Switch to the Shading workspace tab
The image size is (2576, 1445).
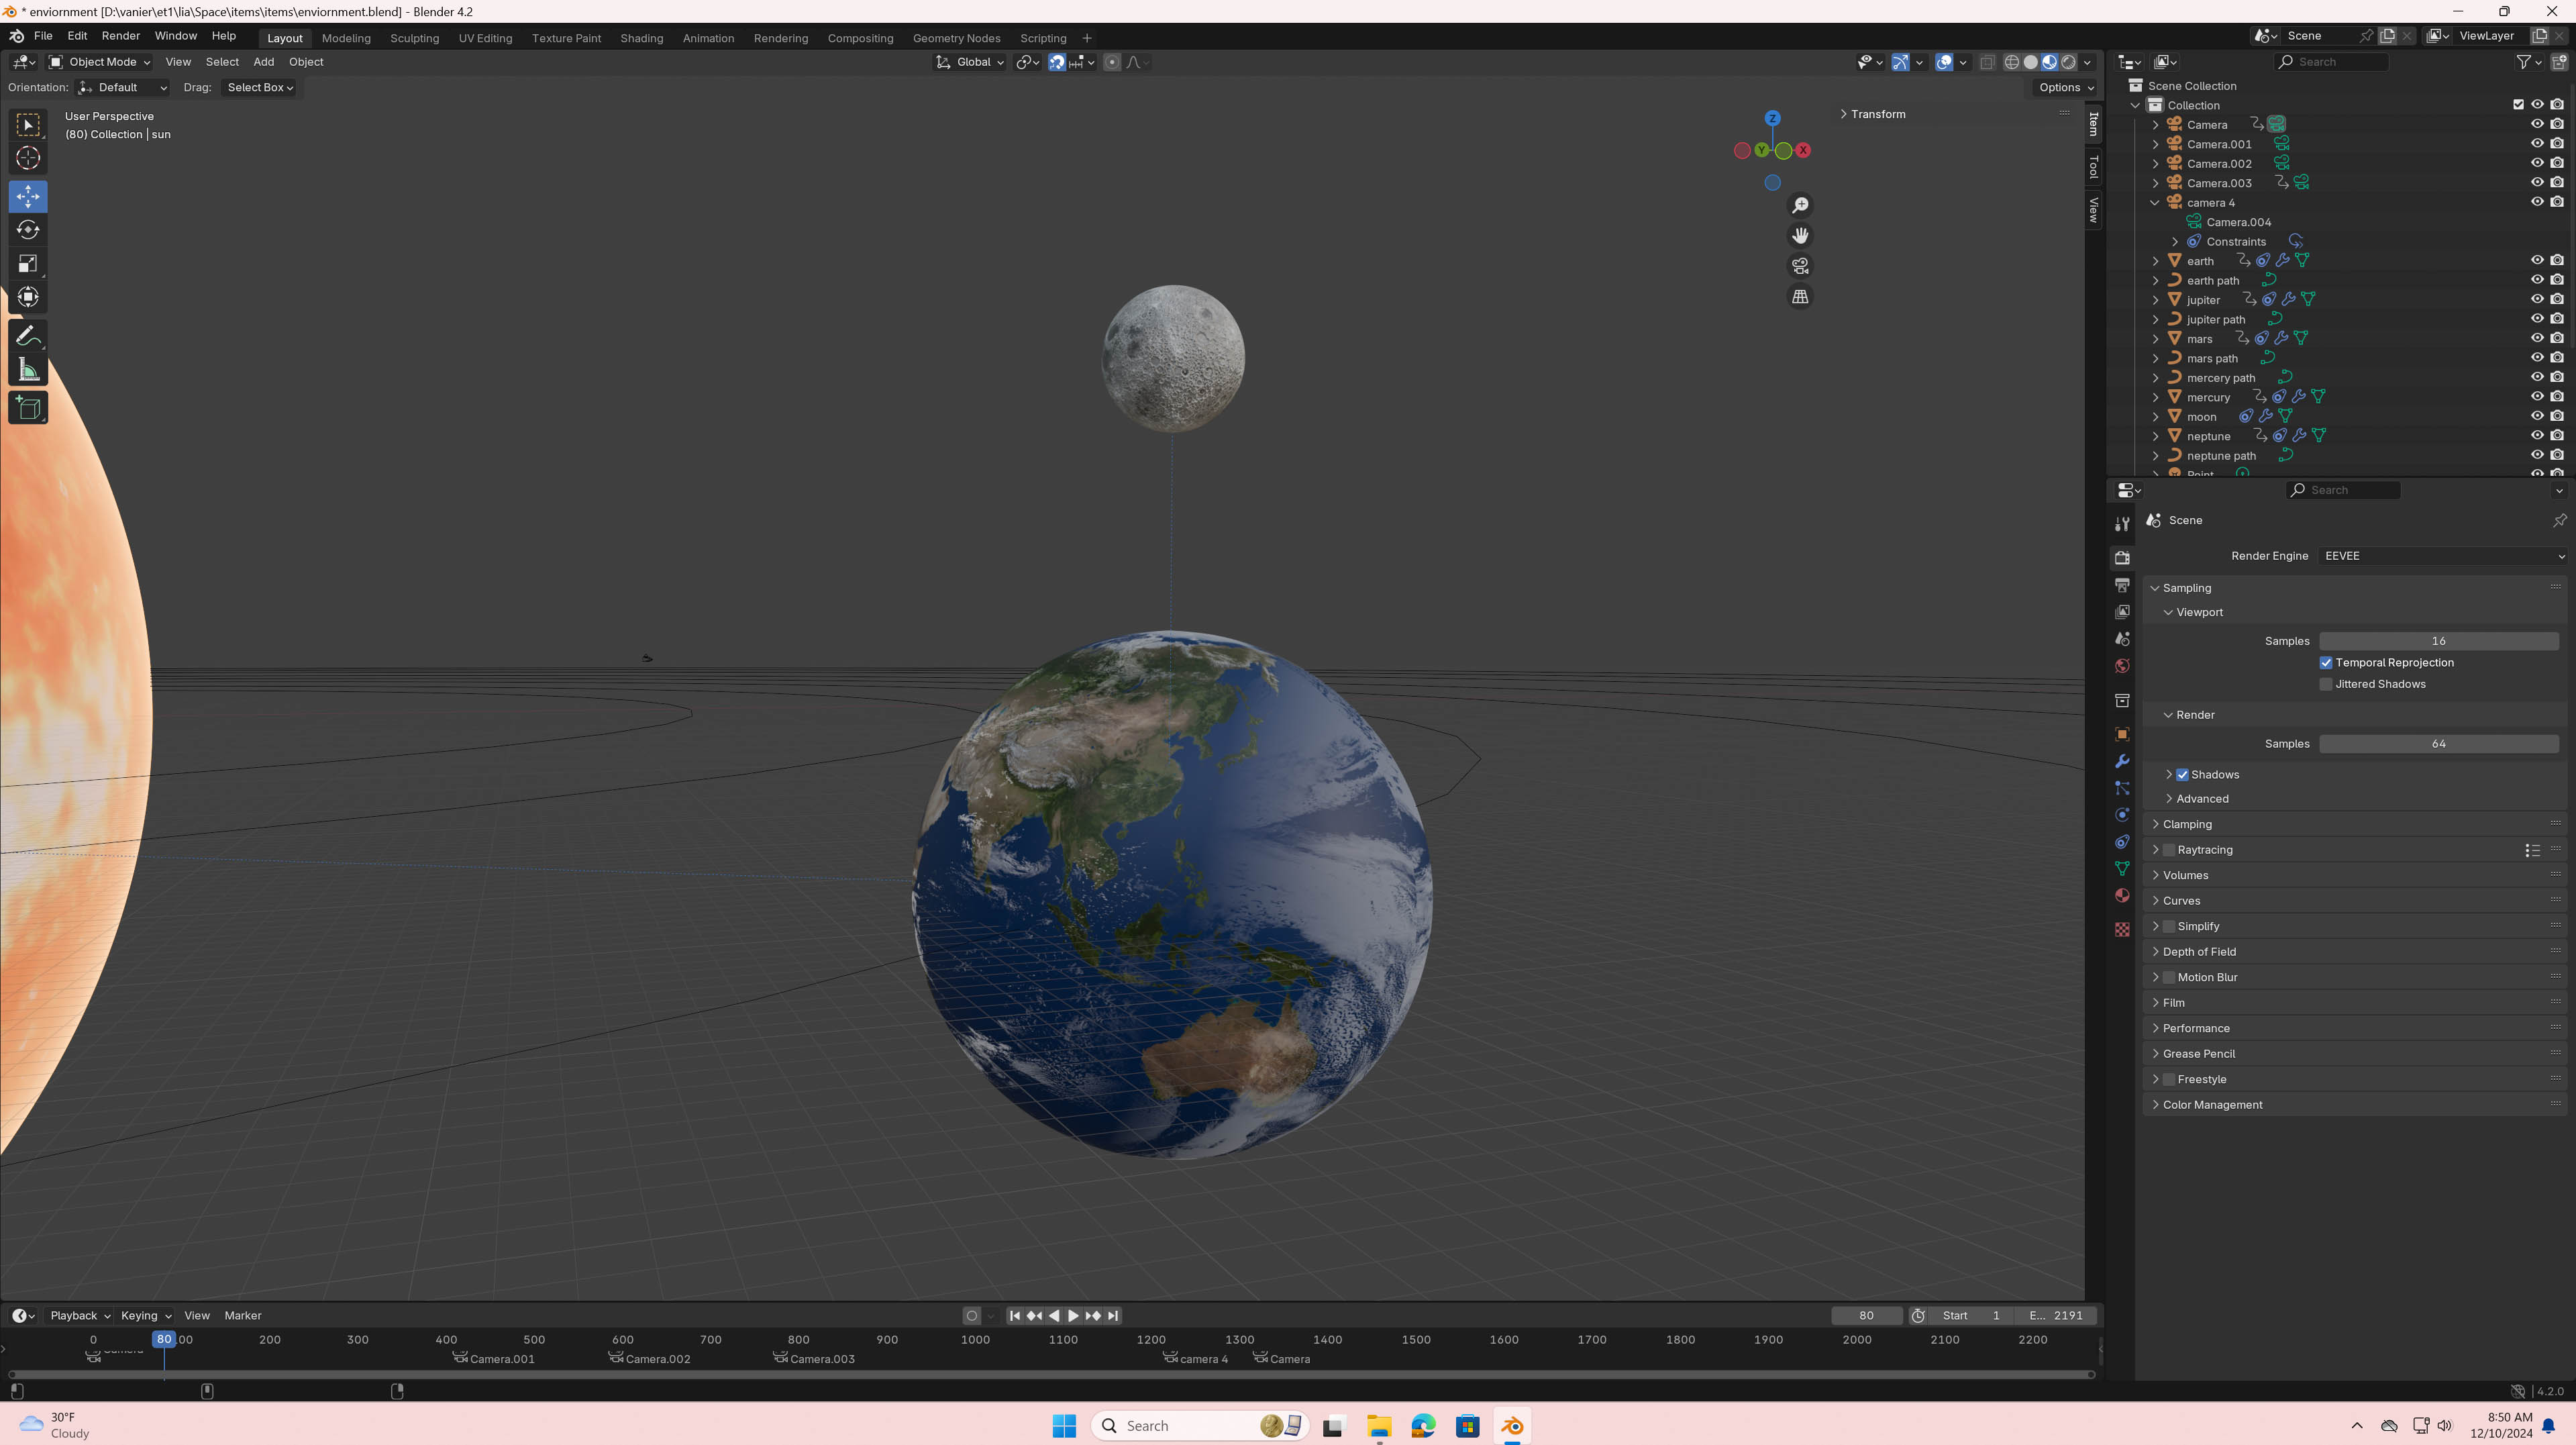641,38
